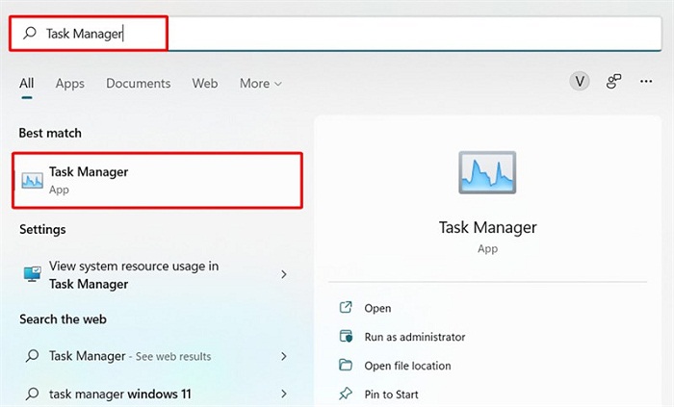Click the Task Manager search text field
This screenshot has width=674, height=407.
tap(335, 34)
